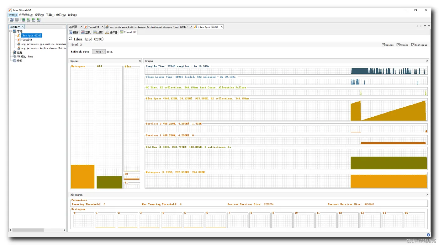
Task: Open the document list dropdown arrow
Action: click(x=425, y=26)
